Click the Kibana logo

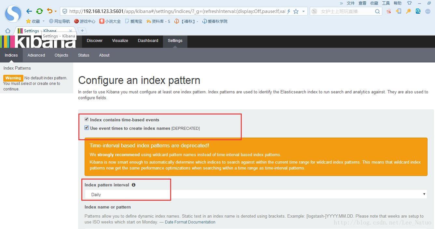(38, 42)
